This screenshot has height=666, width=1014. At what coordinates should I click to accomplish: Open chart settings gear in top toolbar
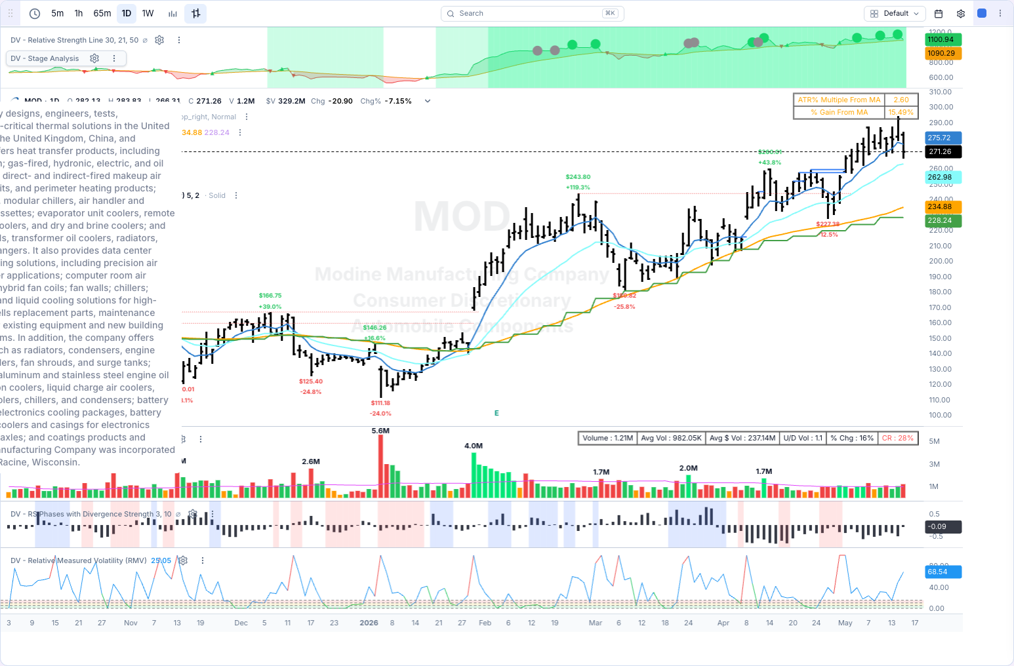point(961,13)
